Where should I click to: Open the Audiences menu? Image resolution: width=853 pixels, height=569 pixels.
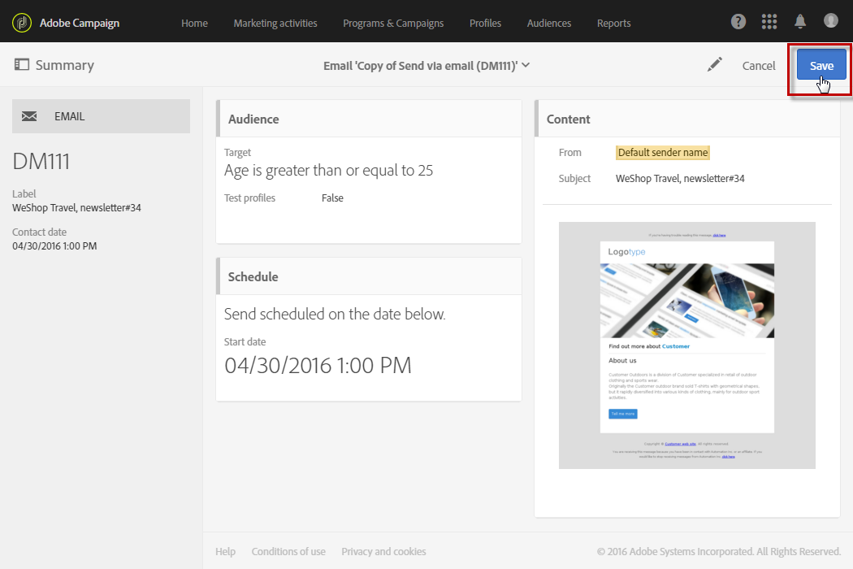[x=549, y=24]
